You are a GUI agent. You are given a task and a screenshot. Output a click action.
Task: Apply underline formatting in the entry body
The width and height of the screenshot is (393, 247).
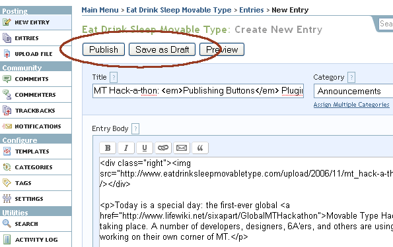click(145, 148)
